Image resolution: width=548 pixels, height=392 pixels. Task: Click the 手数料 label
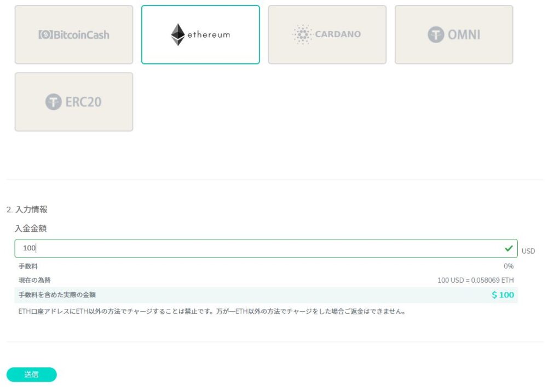[28, 266]
